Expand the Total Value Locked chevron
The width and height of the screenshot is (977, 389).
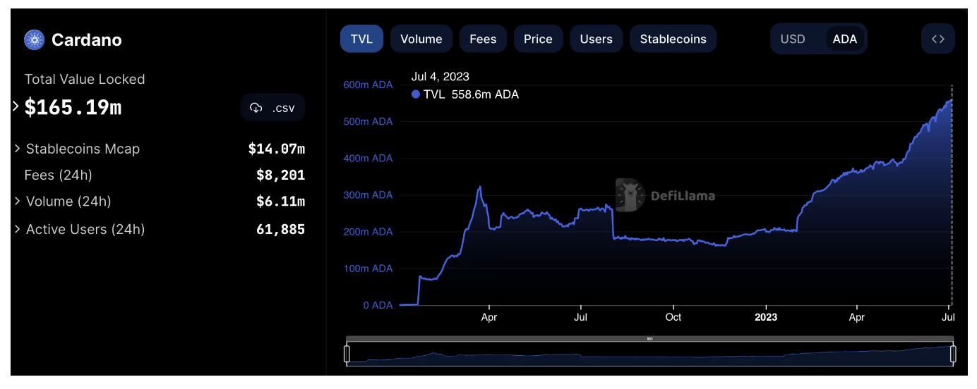click(x=16, y=106)
